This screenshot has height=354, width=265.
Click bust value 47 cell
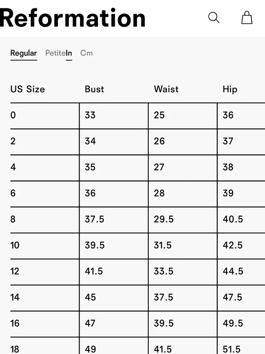coord(114,324)
